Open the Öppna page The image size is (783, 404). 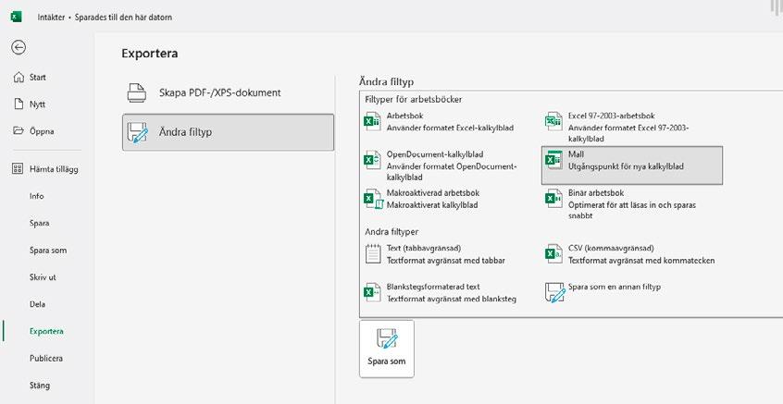click(x=42, y=131)
